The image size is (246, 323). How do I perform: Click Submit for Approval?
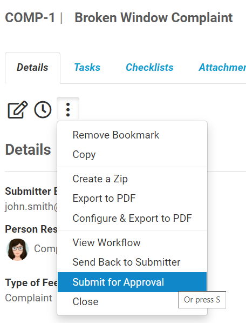coord(132,282)
